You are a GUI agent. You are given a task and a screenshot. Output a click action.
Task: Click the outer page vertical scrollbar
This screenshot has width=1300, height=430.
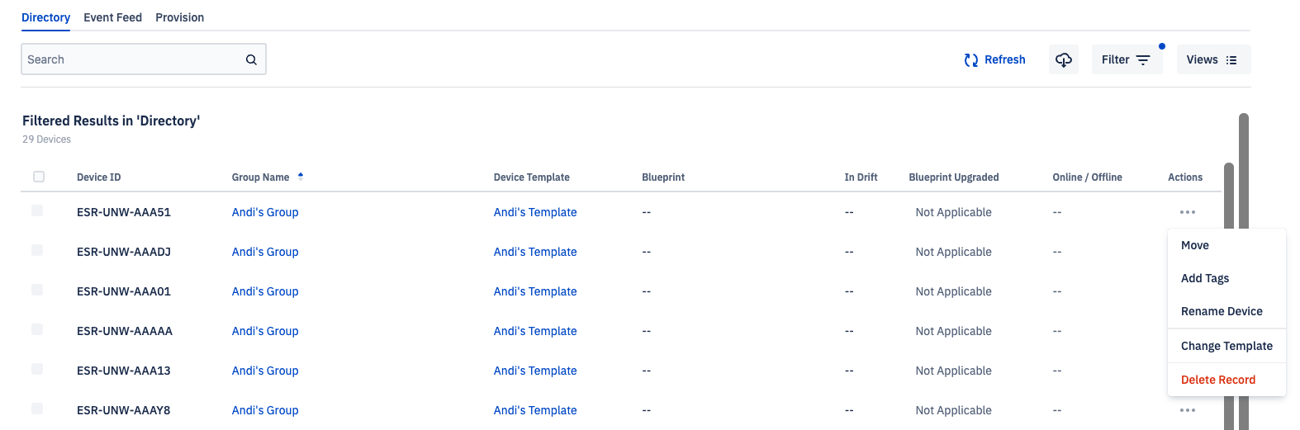pyautogui.click(x=1244, y=272)
